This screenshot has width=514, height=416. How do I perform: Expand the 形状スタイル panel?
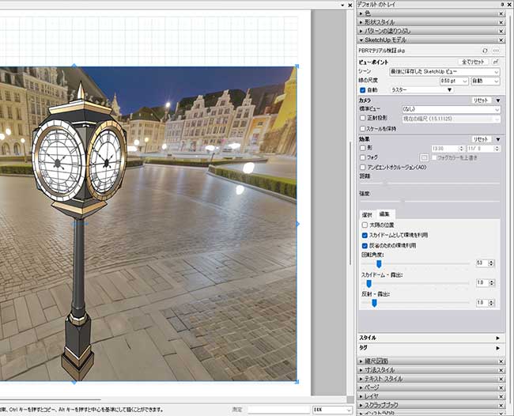(x=361, y=22)
